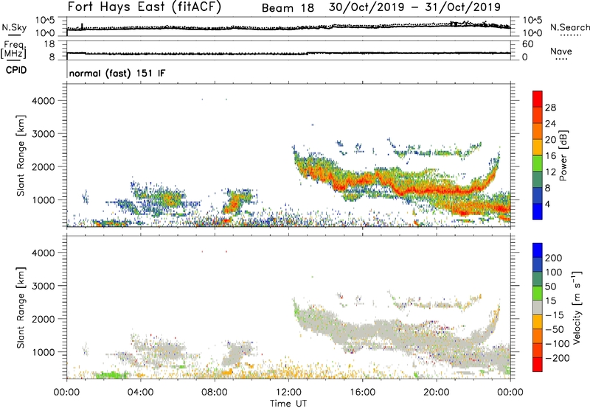
Task: Click the N.Sky noise trace line
Action: point(288,28)
